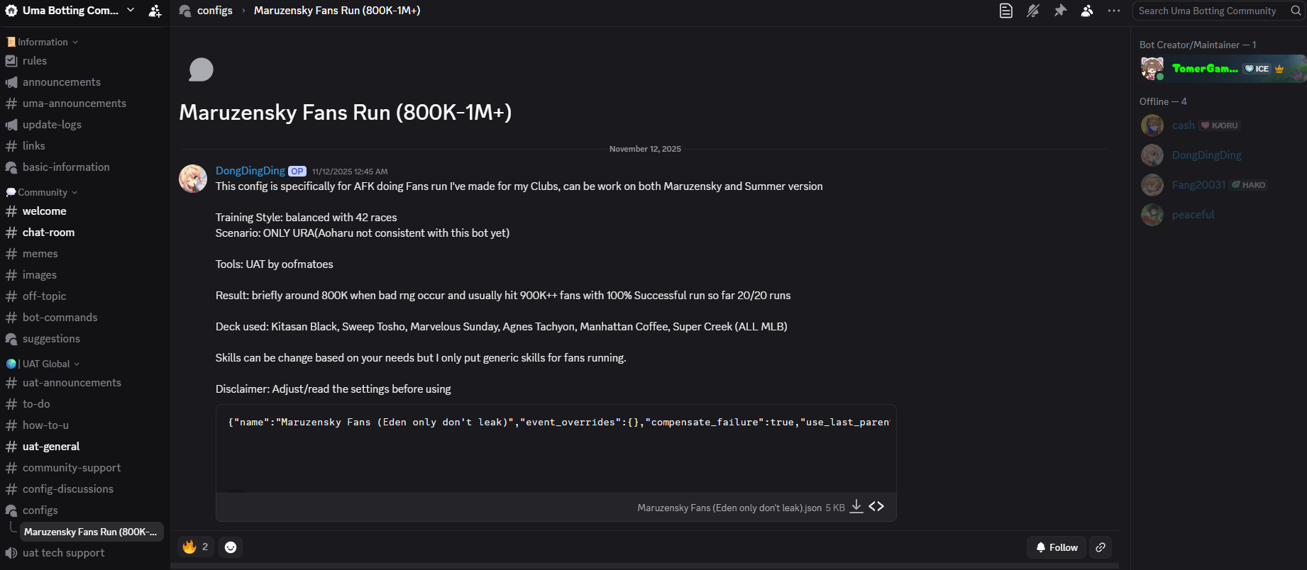Toggle the fire reaction with count 2
The width and height of the screenshot is (1307, 570).
[195, 547]
